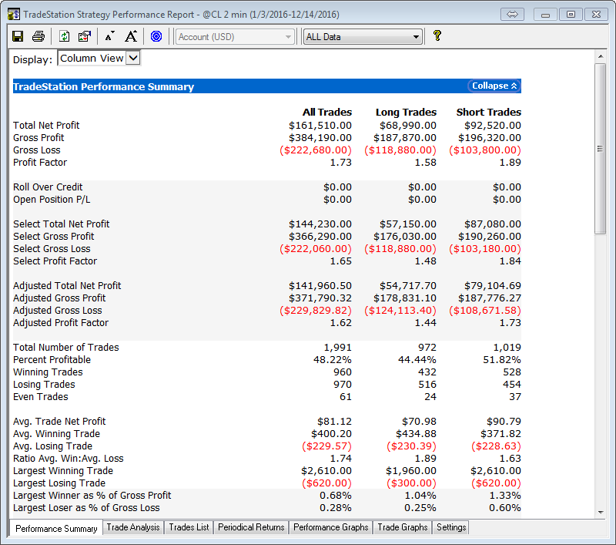Click Largest Loser as % of Gross Loss label

point(86,508)
